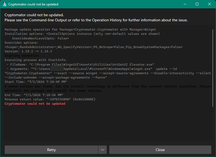Click the 'Version: 1.19.2 -> 1.19.3' line

(28, 51)
